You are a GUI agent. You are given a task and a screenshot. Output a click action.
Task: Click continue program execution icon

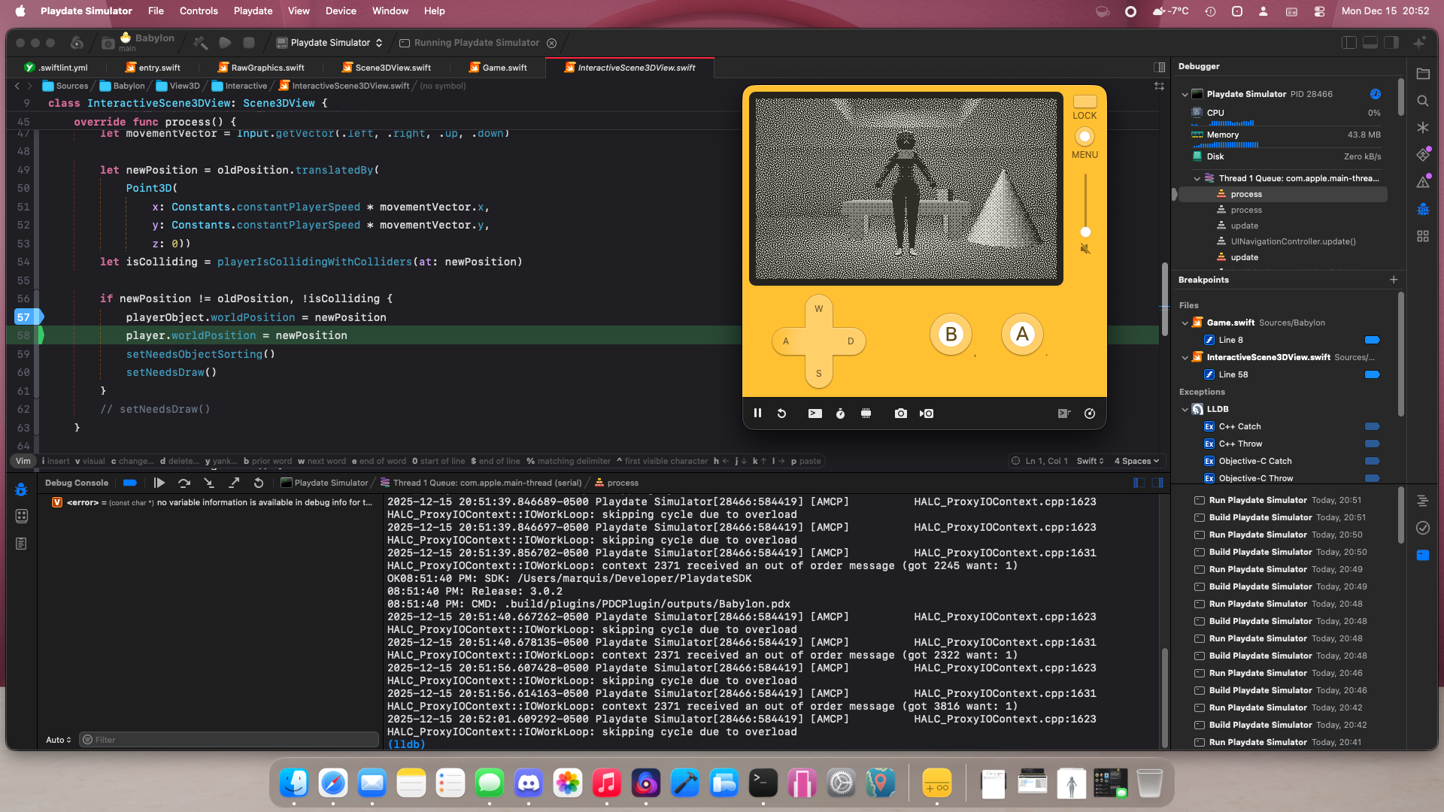[159, 483]
